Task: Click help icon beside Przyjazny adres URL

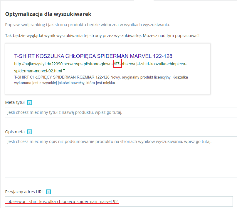Action: pos(48,192)
